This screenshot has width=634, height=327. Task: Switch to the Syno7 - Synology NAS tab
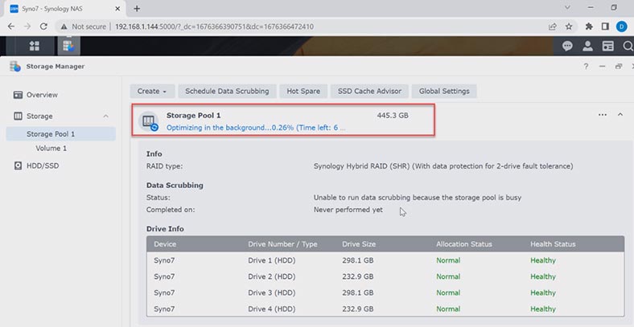click(64, 9)
